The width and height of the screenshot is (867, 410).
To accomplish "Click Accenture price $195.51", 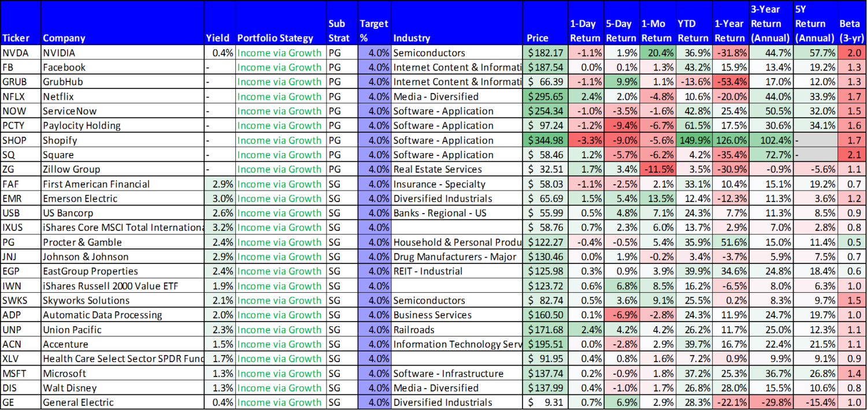I will (545, 344).
